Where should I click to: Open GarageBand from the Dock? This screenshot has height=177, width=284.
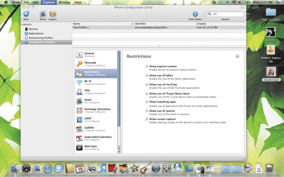coord(145,168)
